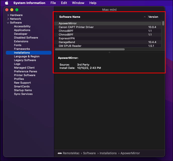Click the Network label in sidebar

point(16,19)
